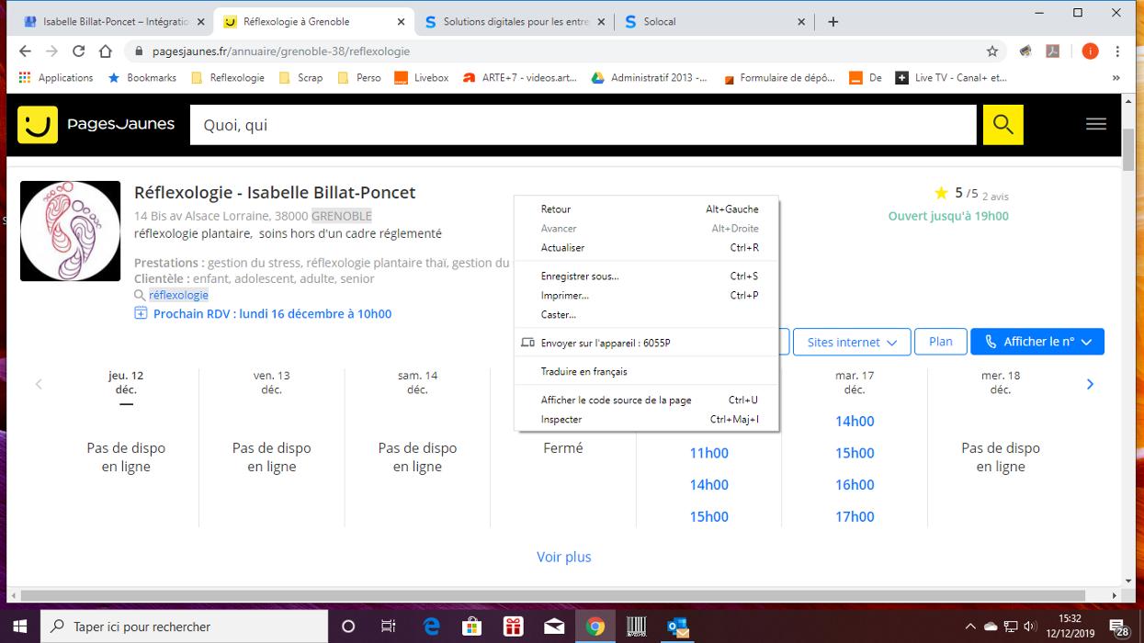Viewport: 1144px width, 643px height.
Task: Open Task View in the taskbar
Action: (388, 626)
